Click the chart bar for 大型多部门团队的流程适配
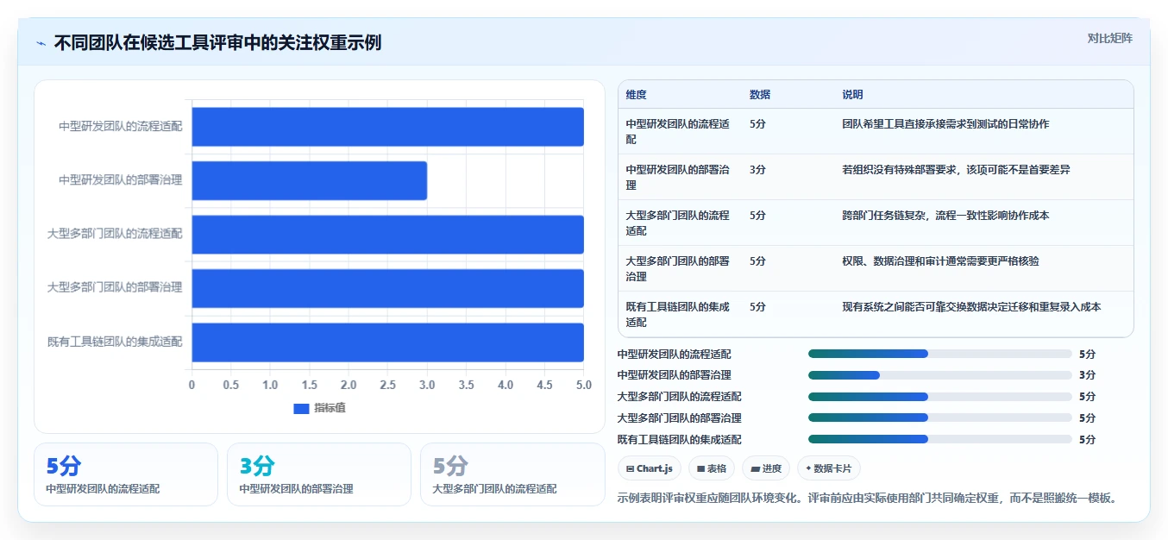Screen dimensions: 1168x540 coord(387,234)
